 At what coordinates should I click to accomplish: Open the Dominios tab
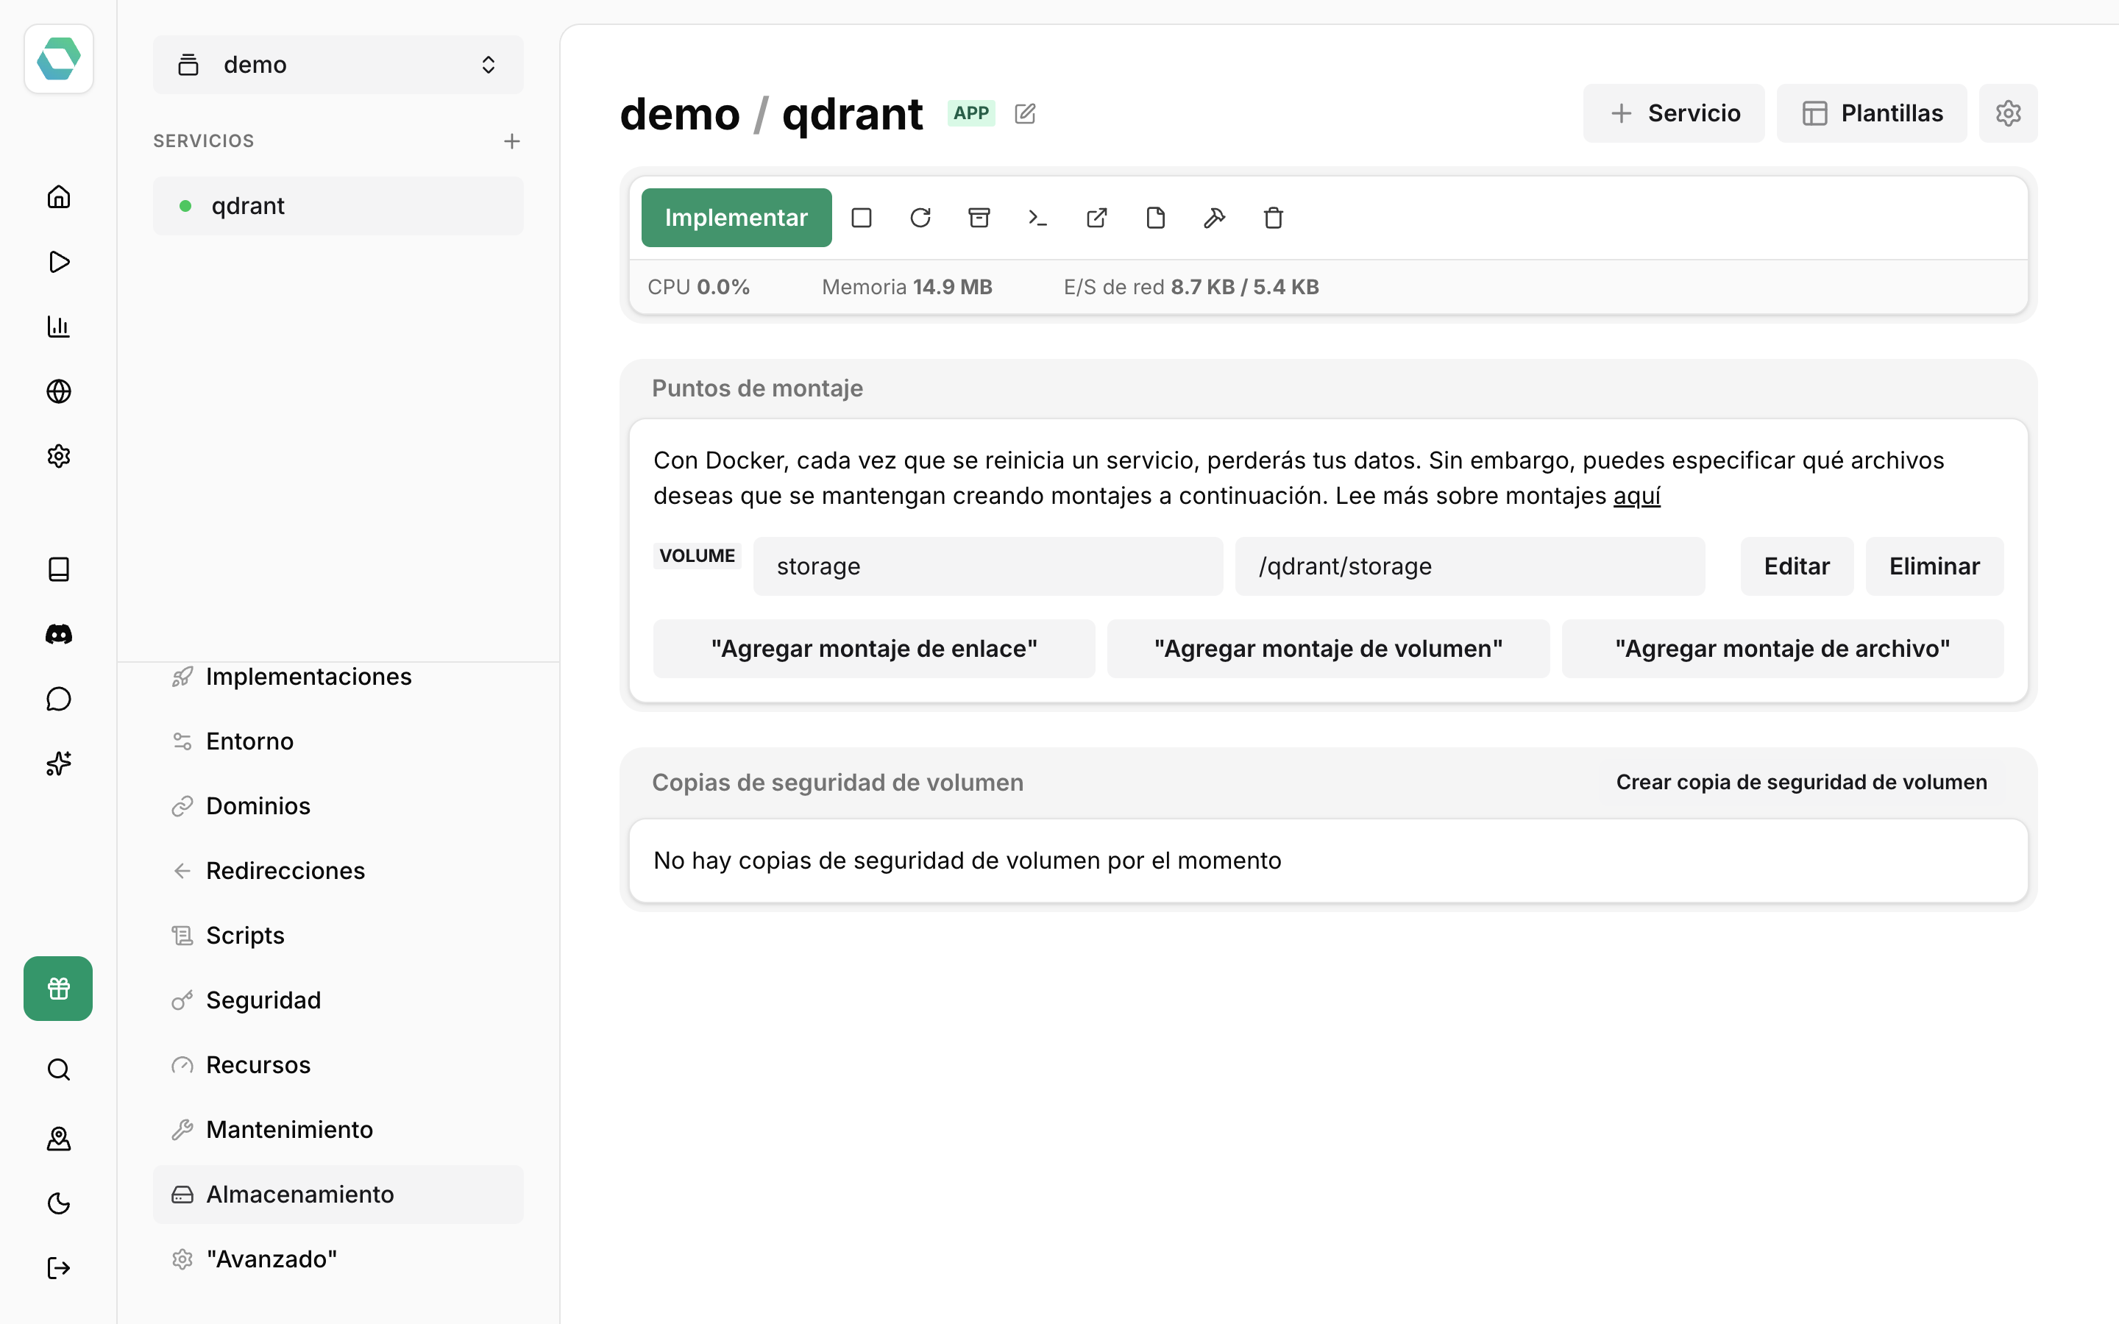tap(338, 806)
